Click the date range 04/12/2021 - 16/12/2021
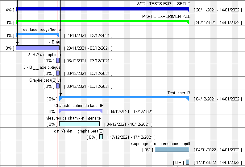245x167 pixels. click(x=128, y=124)
